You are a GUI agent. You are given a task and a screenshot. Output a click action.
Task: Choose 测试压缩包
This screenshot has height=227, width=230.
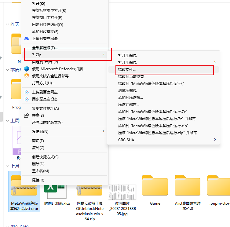coord(163,91)
